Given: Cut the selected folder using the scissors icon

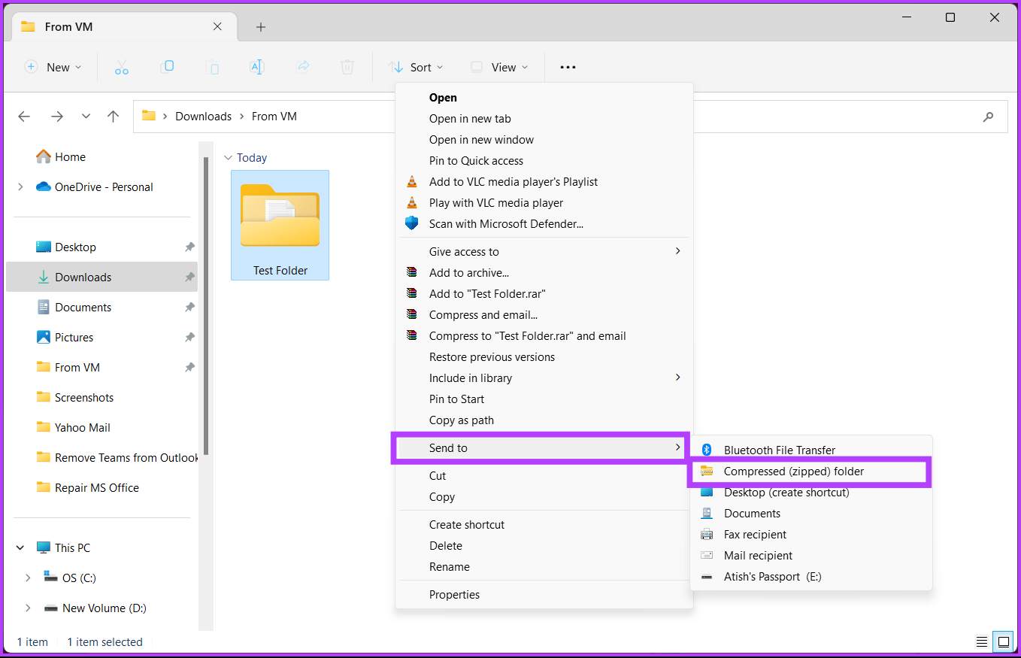Looking at the screenshot, I should pos(122,67).
